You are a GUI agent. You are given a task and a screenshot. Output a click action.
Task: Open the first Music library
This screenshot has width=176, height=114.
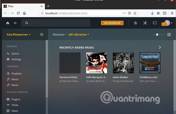pos(15,79)
